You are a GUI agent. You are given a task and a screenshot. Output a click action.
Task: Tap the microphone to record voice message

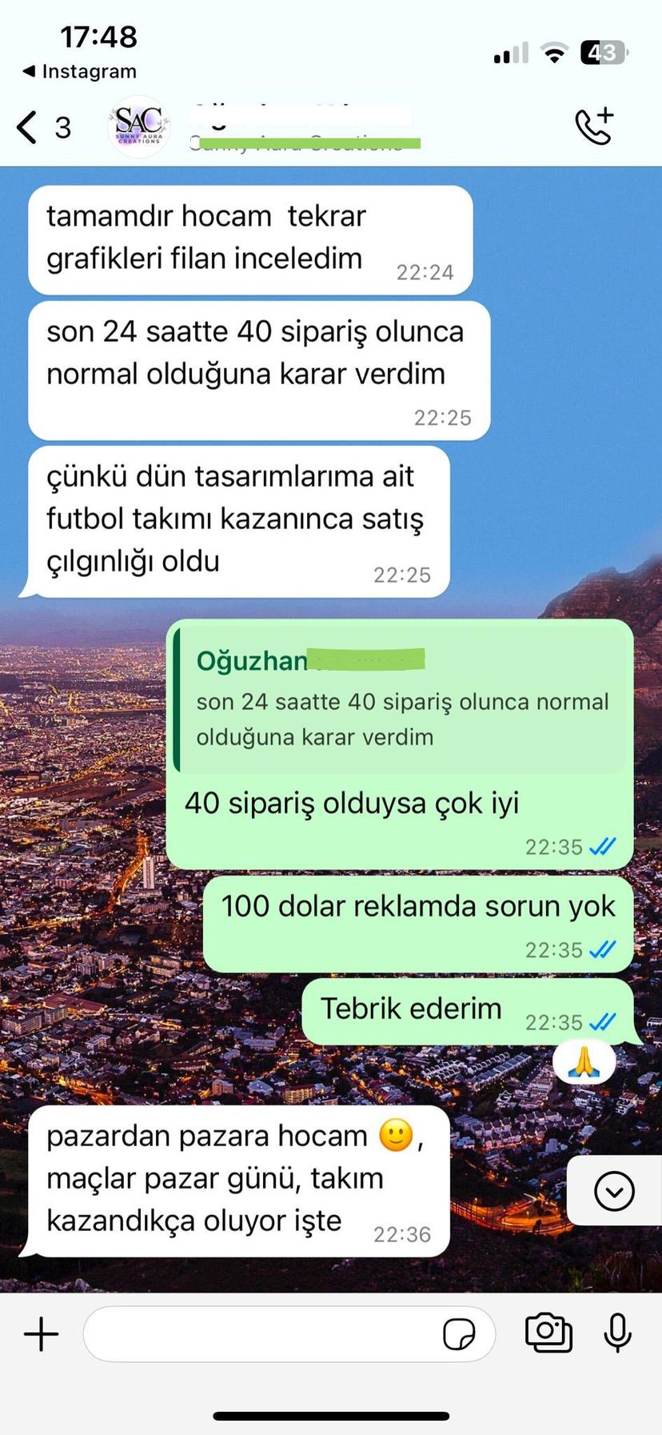[x=617, y=1333]
